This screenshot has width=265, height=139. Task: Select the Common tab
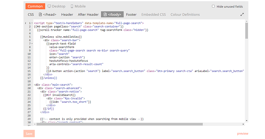pos(35,6)
